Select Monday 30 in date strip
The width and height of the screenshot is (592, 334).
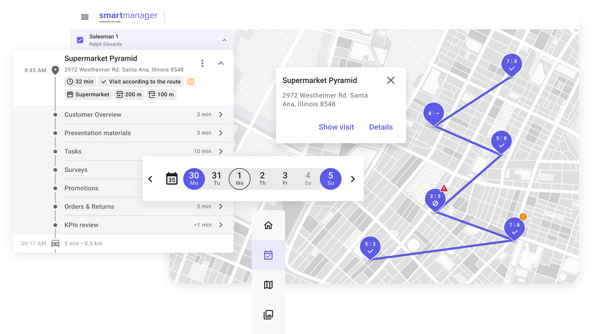[x=194, y=179]
